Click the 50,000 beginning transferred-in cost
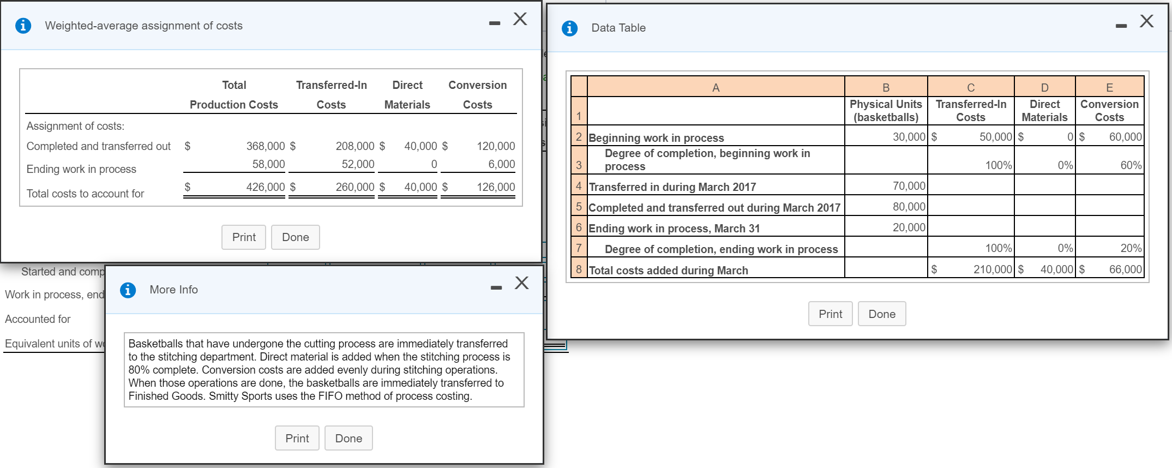Screen dimensions: 1172x468 (x=996, y=136)
